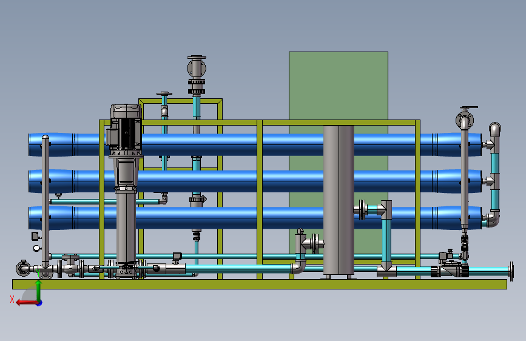The width and height of the screenshot is (526, 341).
Task: Click the red X axis arrow of the triad
Action: (27, 303)
